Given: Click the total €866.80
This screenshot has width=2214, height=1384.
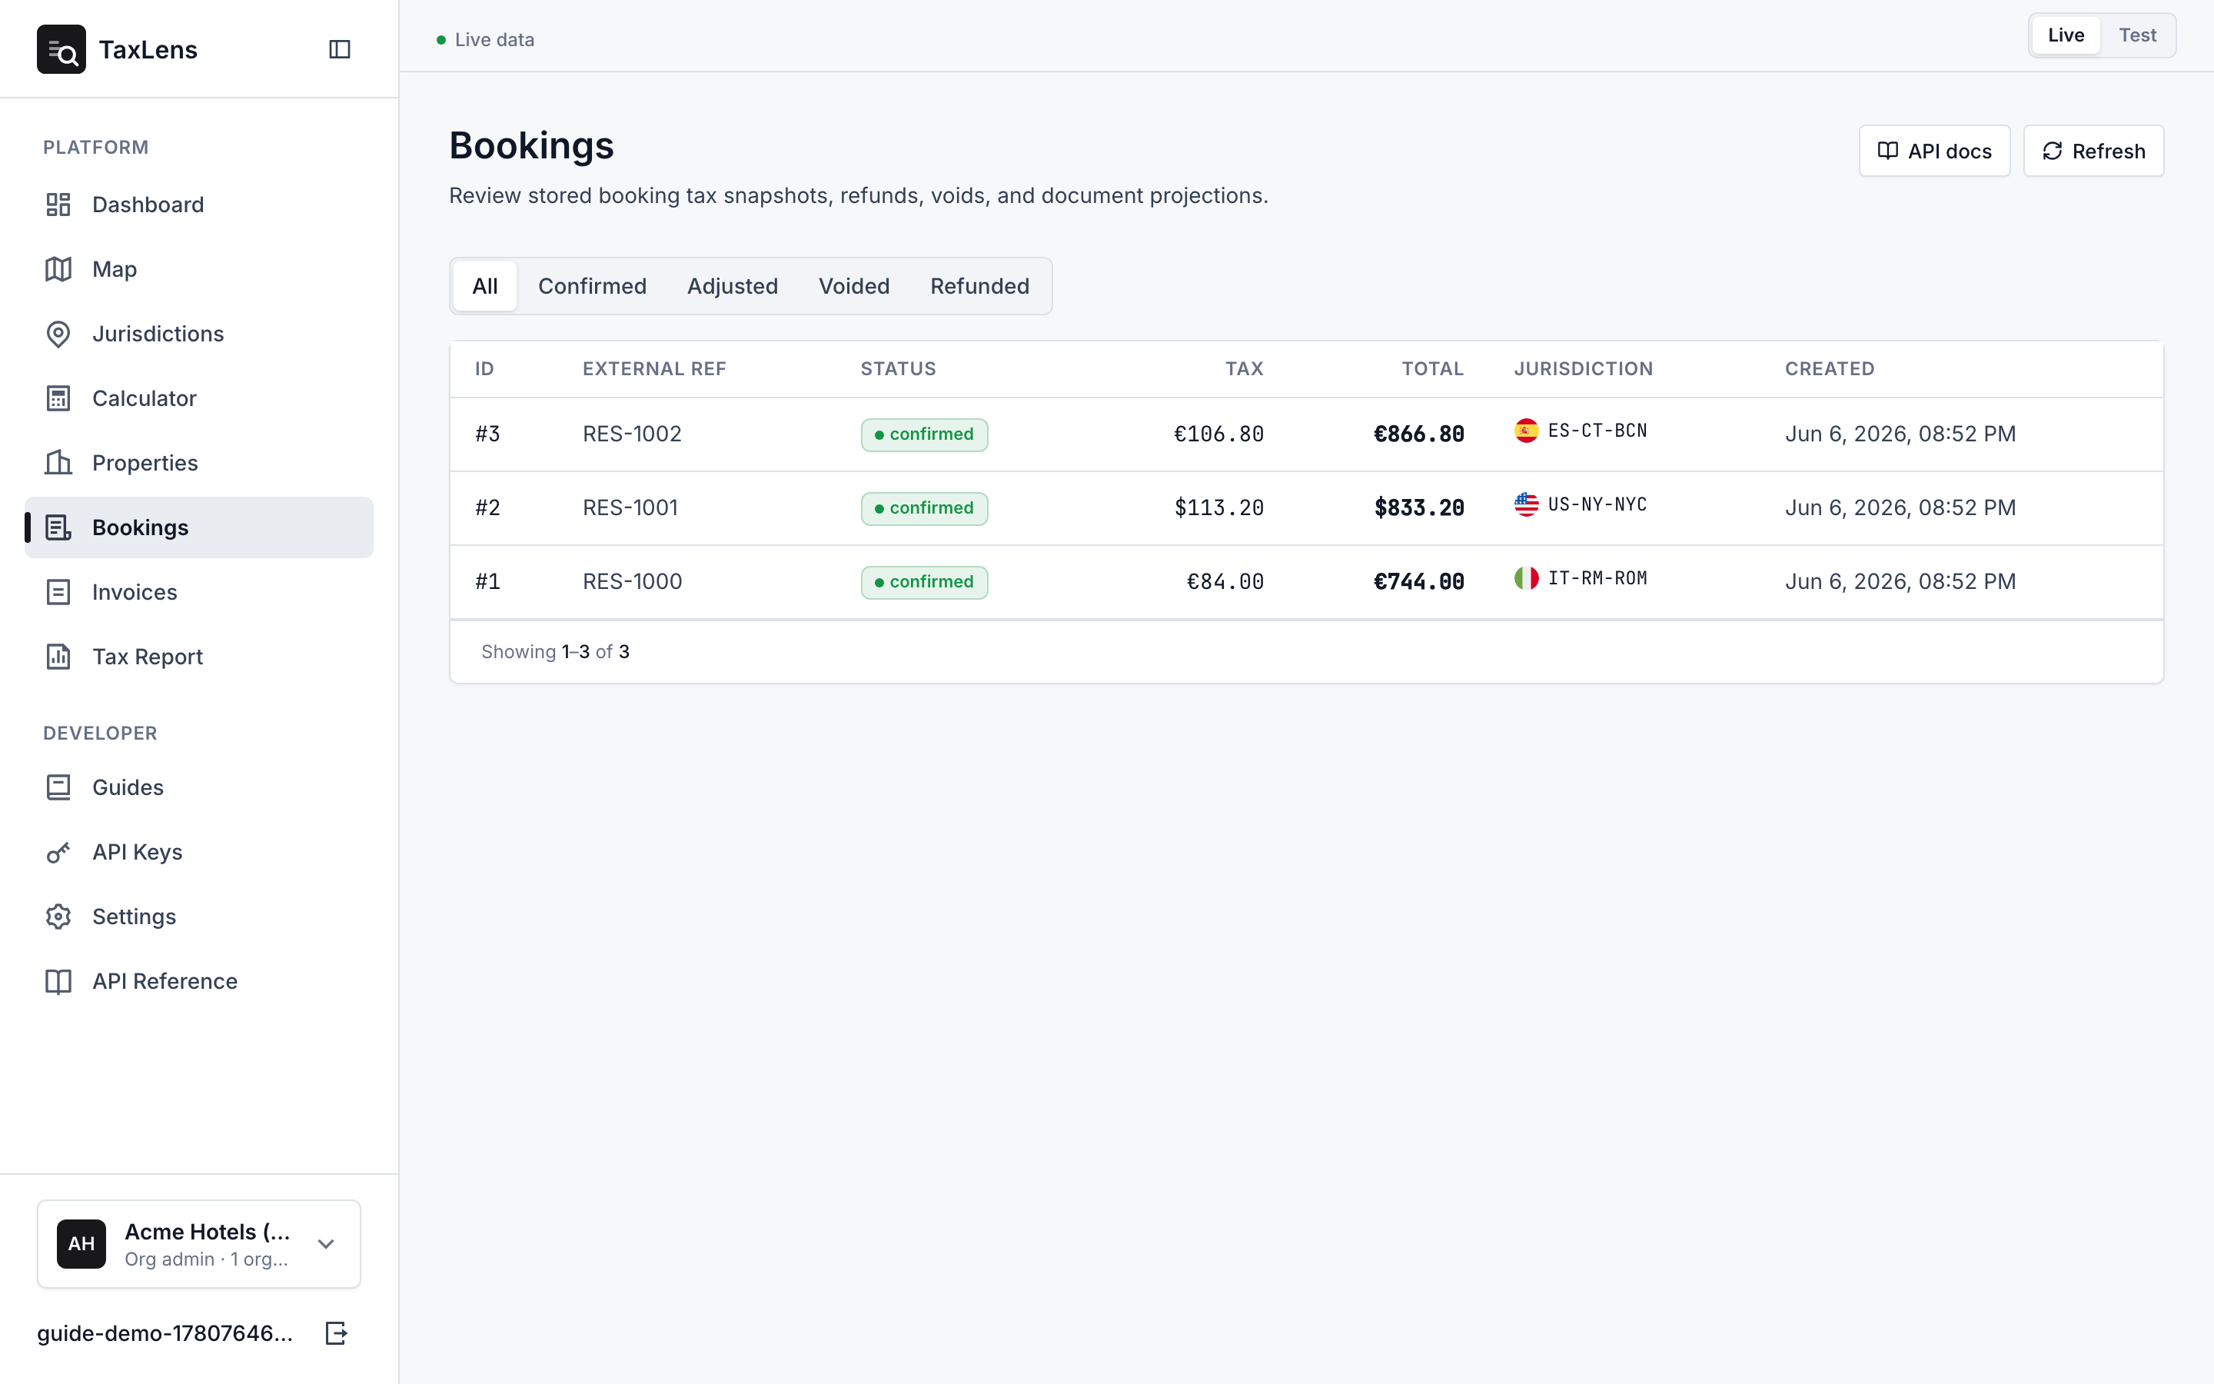Looking at the screenshot, I should coord(1419,434).
